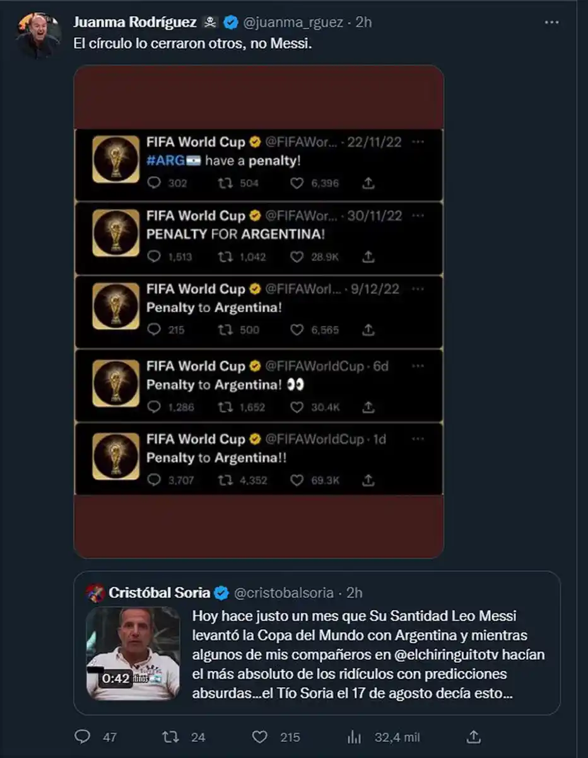Click the Cristóbal Soria quoted tweet header
588x758 pixels.
161,593
